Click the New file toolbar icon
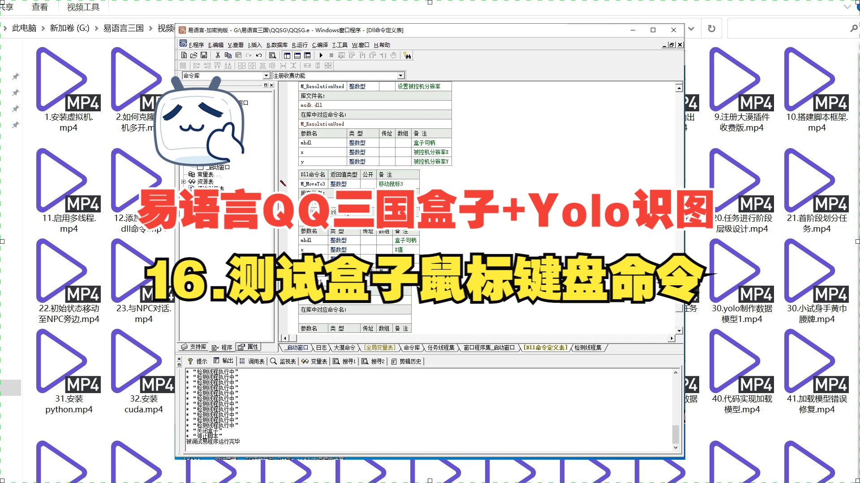This screenshot has height=483, width=860. 184,55
